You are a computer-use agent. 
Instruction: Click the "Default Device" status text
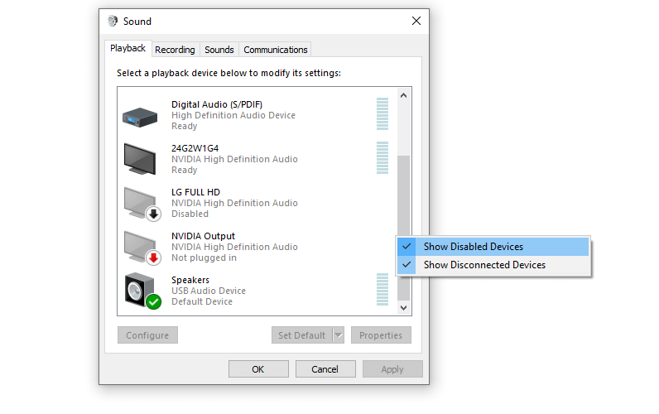click(x=202, y=301)
